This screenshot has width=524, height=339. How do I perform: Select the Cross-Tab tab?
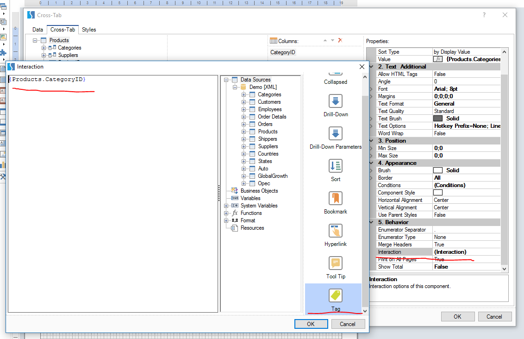[63, 30]
